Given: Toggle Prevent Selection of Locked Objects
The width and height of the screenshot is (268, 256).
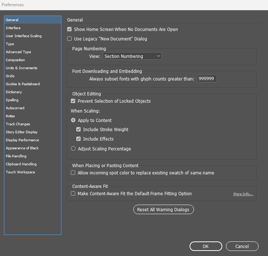Looking at the screenshot, I should [73, 101].
